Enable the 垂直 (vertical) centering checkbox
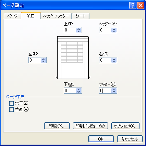This screenshot has width=146, height=146. click(11, 110)
